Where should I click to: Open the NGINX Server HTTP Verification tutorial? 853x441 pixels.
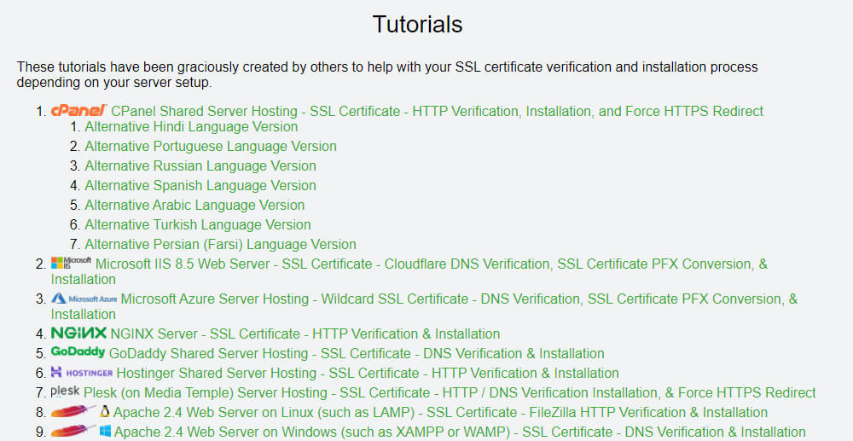305,334
